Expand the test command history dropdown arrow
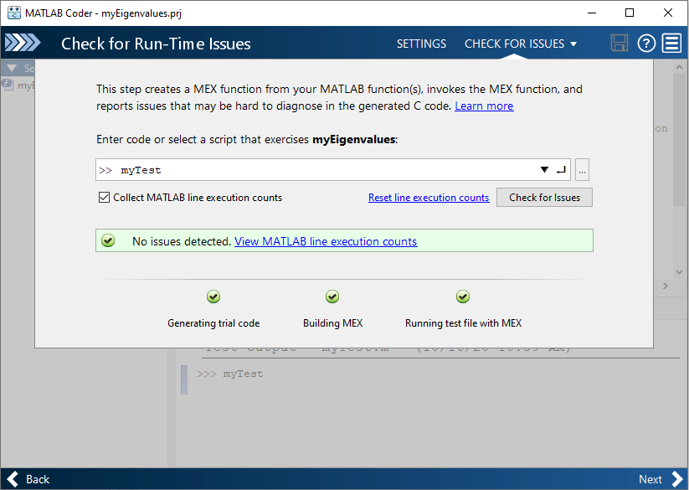Screen dimensions: 689x490 [544, 170]
